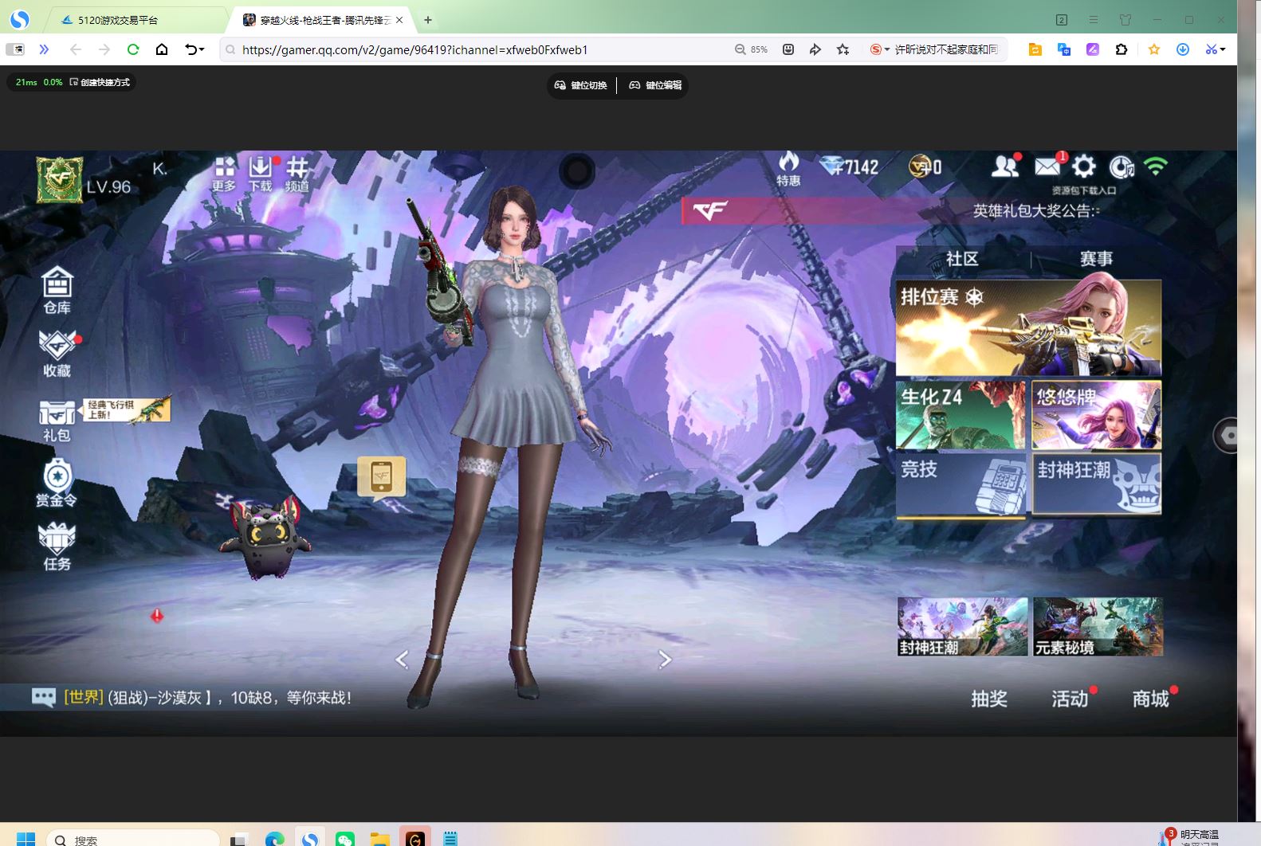The image size is (1261, 846).
Task: Open the 赏金令 bounty pass icon
Action: 57,483
